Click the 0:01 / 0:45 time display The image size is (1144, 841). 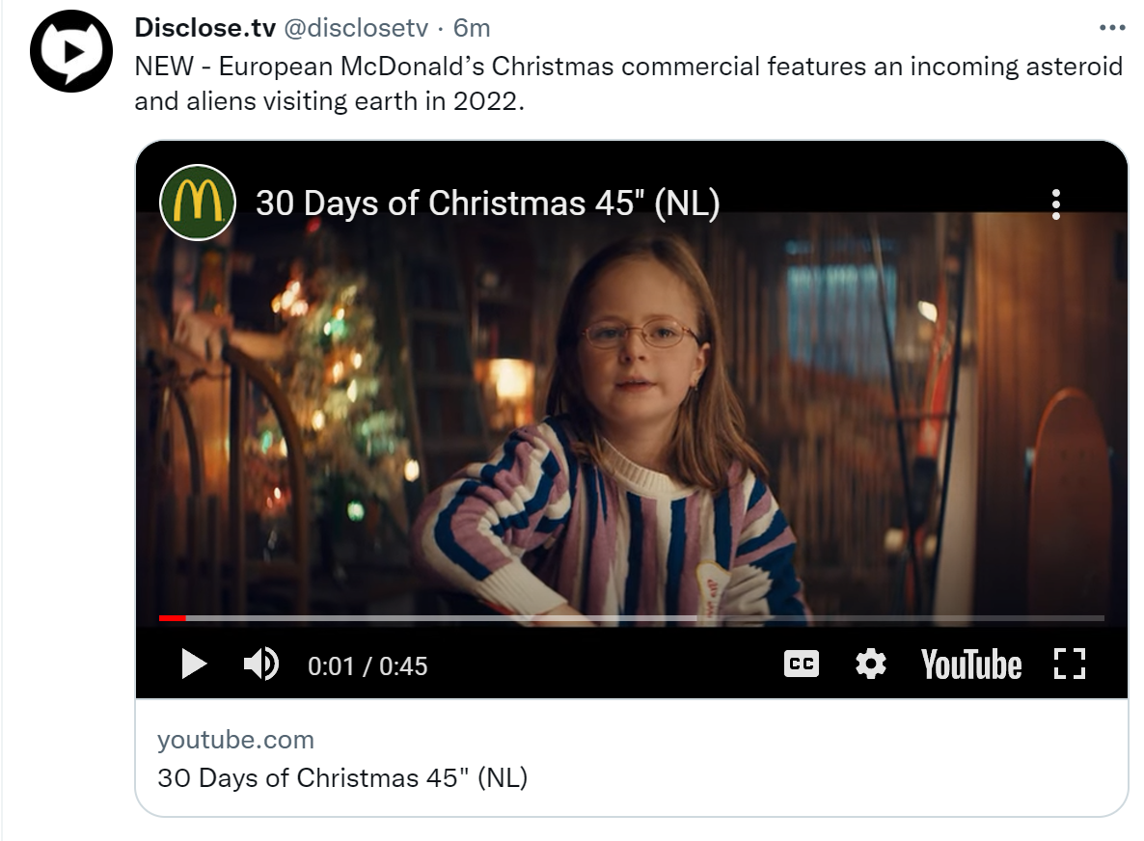click(368, 666)
